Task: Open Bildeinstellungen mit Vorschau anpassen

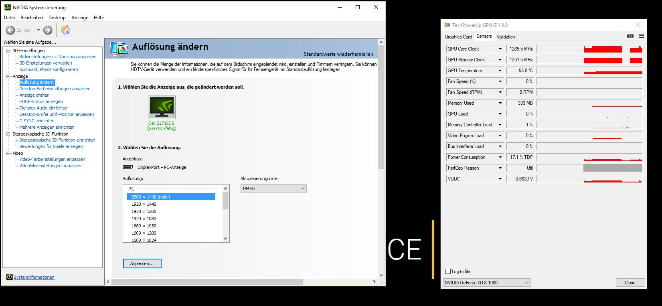Action: coord(58,57)
